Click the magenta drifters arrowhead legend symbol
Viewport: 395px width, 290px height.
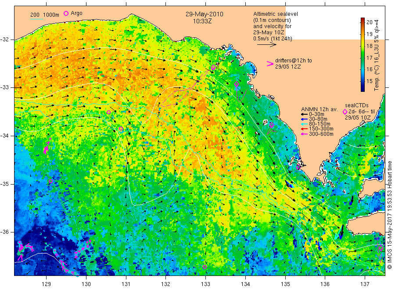[x=270, y=64]
